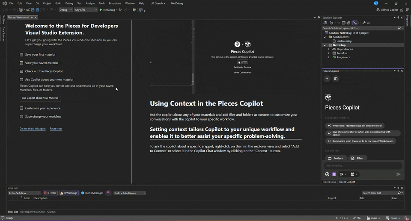Viewport: 411px width, 221px height.
Task: Open the Extensions menu
Action: click(x=115, y=3)
